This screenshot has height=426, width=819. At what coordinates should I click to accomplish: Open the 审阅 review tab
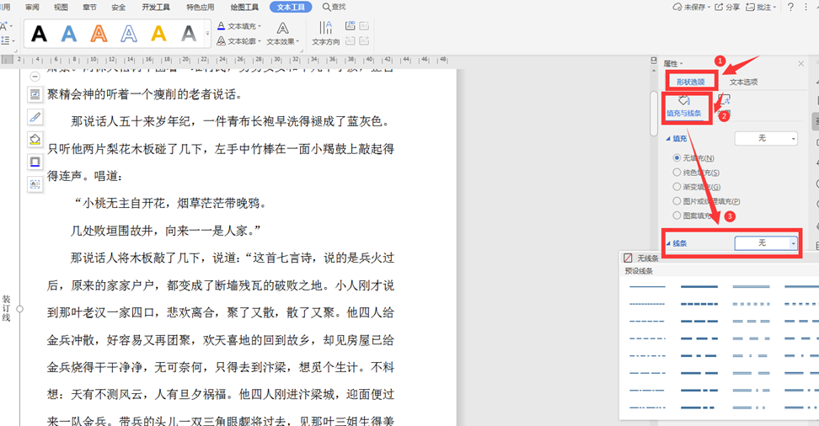tap(32, 7)
